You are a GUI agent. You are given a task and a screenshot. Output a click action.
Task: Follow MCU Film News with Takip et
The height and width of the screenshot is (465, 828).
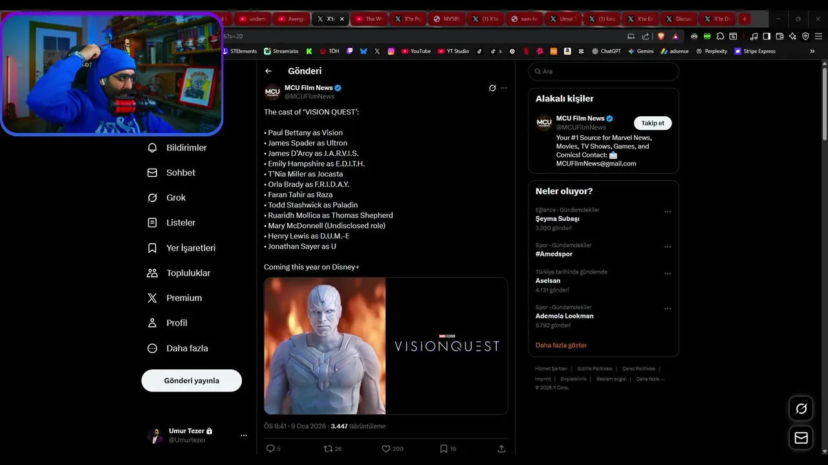coord(653,123)
